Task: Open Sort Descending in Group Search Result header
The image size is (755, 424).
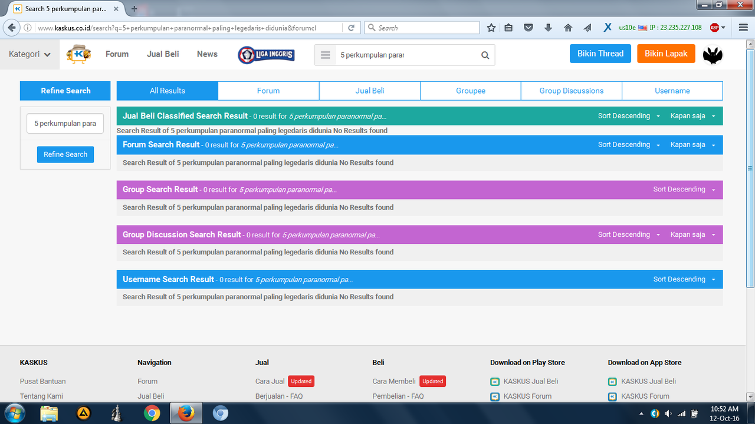Action: [684, 190]
